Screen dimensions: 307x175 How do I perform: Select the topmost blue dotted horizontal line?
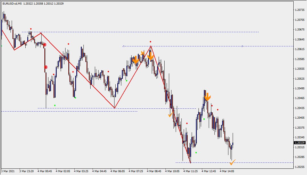142,32
